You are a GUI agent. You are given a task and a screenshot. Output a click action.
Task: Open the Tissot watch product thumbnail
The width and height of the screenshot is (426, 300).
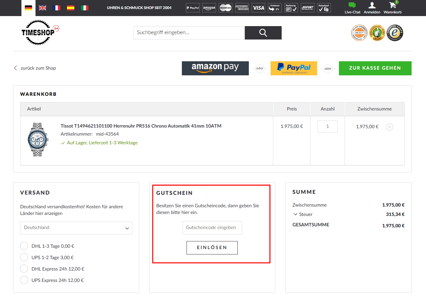click(38, 140)
